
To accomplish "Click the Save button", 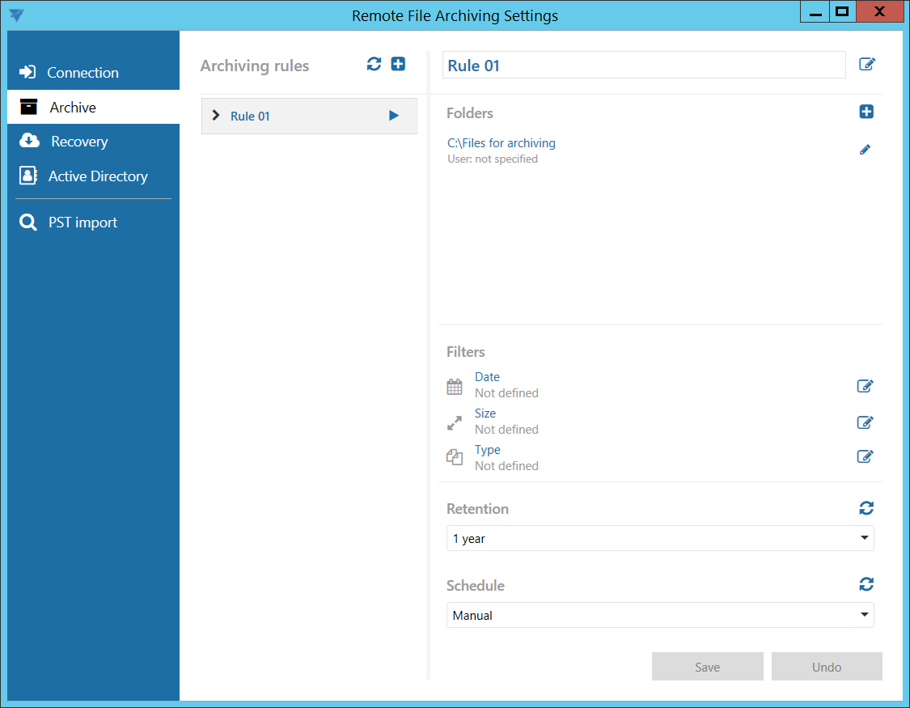I will [707, 667].
